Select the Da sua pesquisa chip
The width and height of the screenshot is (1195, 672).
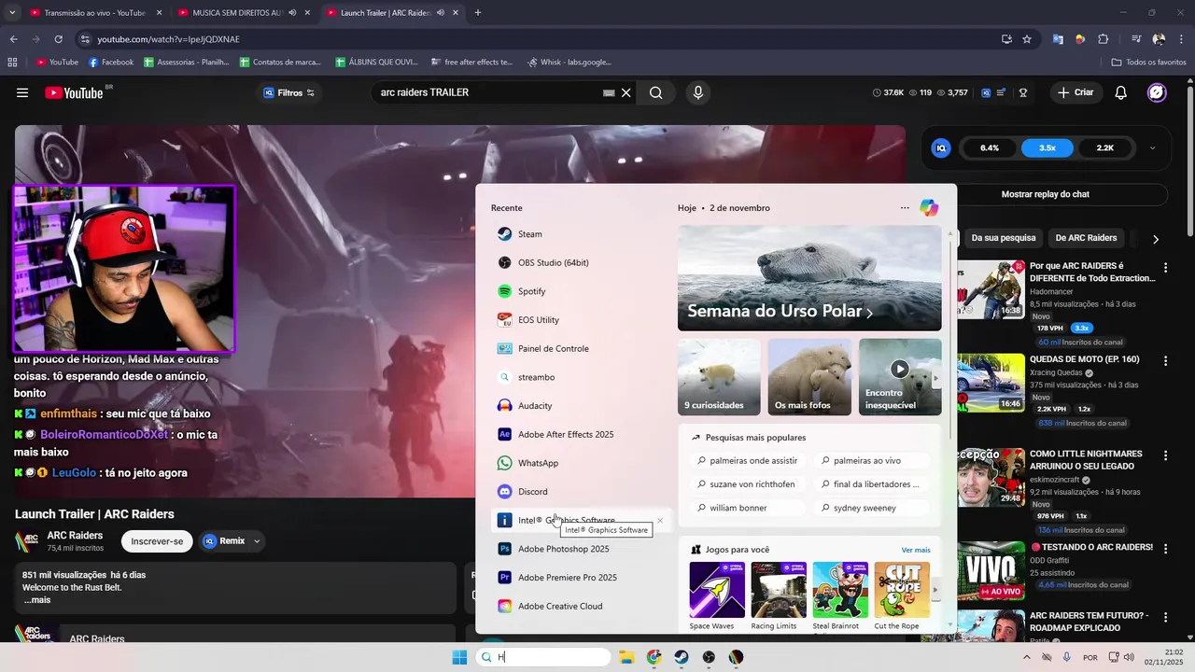[1004, 238]
